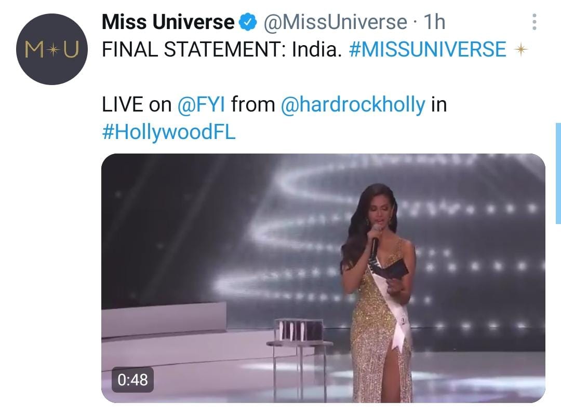Click the gold star in the M+U logo
561x417 pixels.
(52, 50)
